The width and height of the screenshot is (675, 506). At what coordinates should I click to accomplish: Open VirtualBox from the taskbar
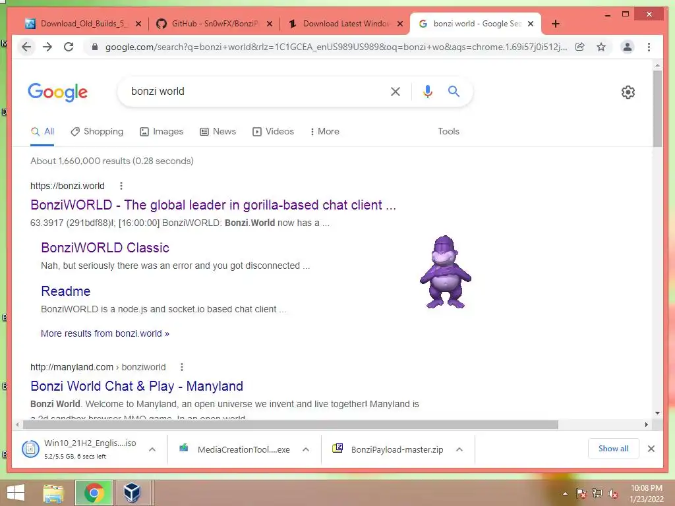(132, 493)
